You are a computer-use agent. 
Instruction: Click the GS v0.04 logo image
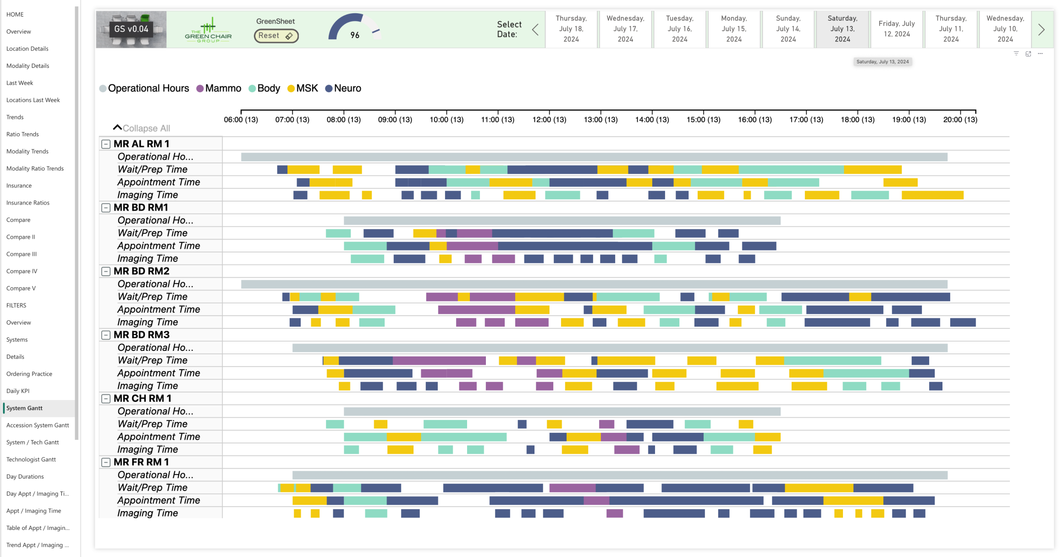(131, 29)
